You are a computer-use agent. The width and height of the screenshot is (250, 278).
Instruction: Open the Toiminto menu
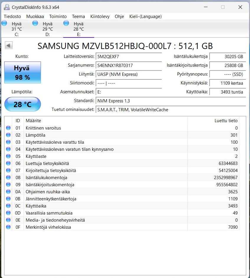coord(58,17)
